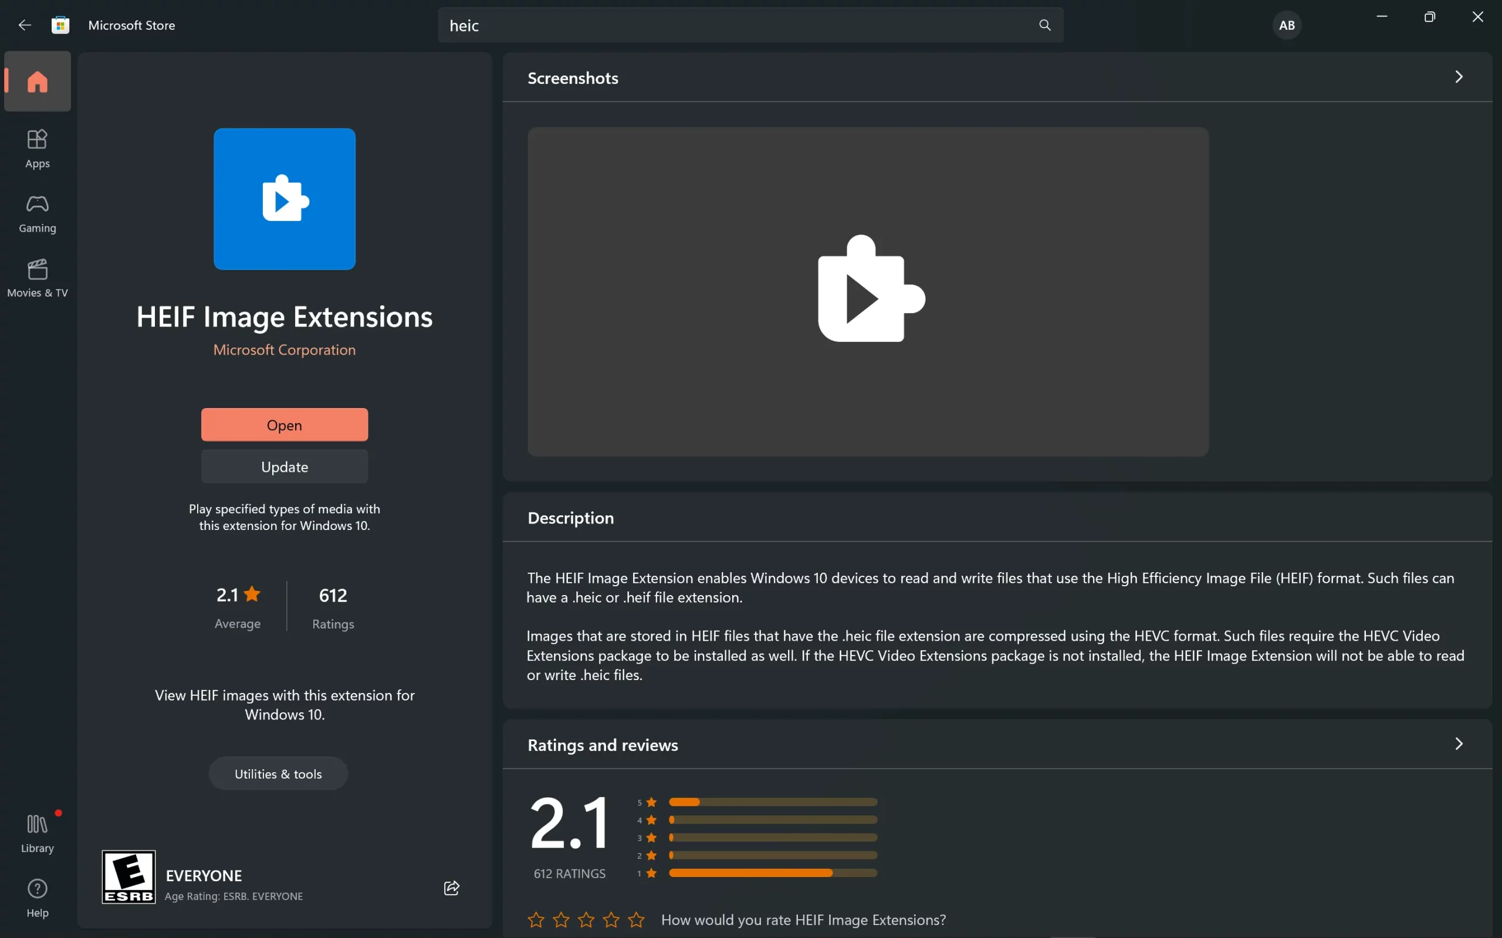Viewport: 1502px width, 938px height.
Task: Click the search magnifier icon
Action: [x=1044, y=25]
